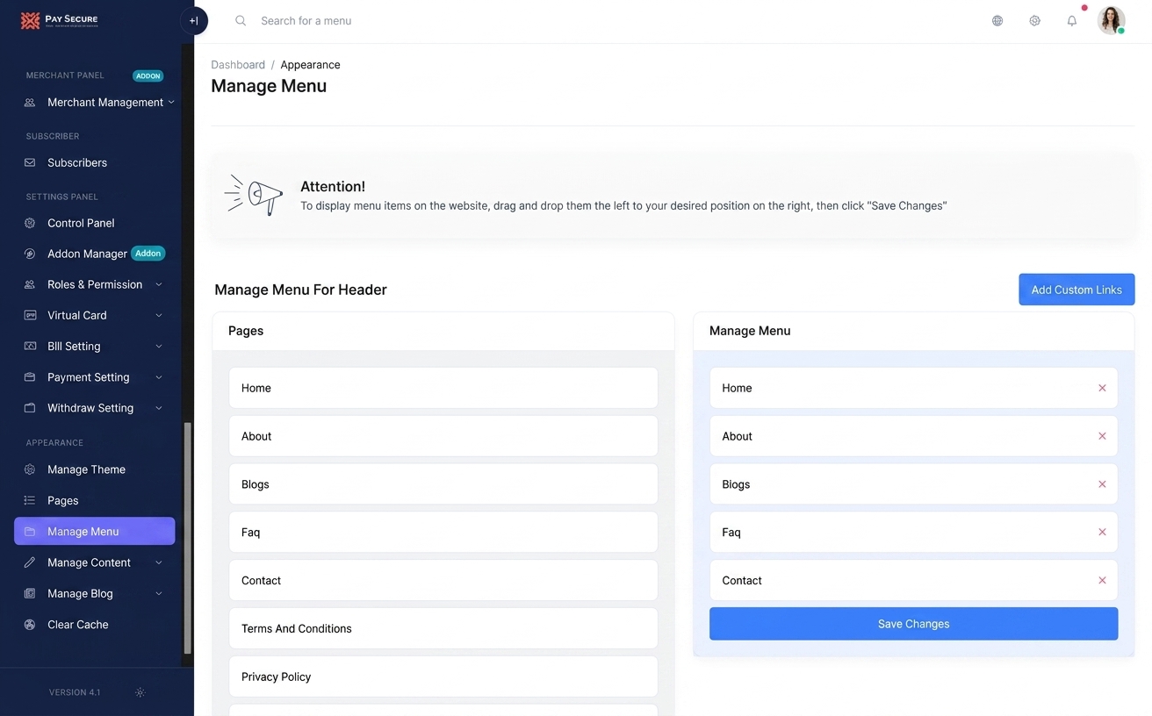The height and width of the screenshot is (716, 1152).
Task: Click the sidebar vertical scrollbar
Action: click(187, 538)
